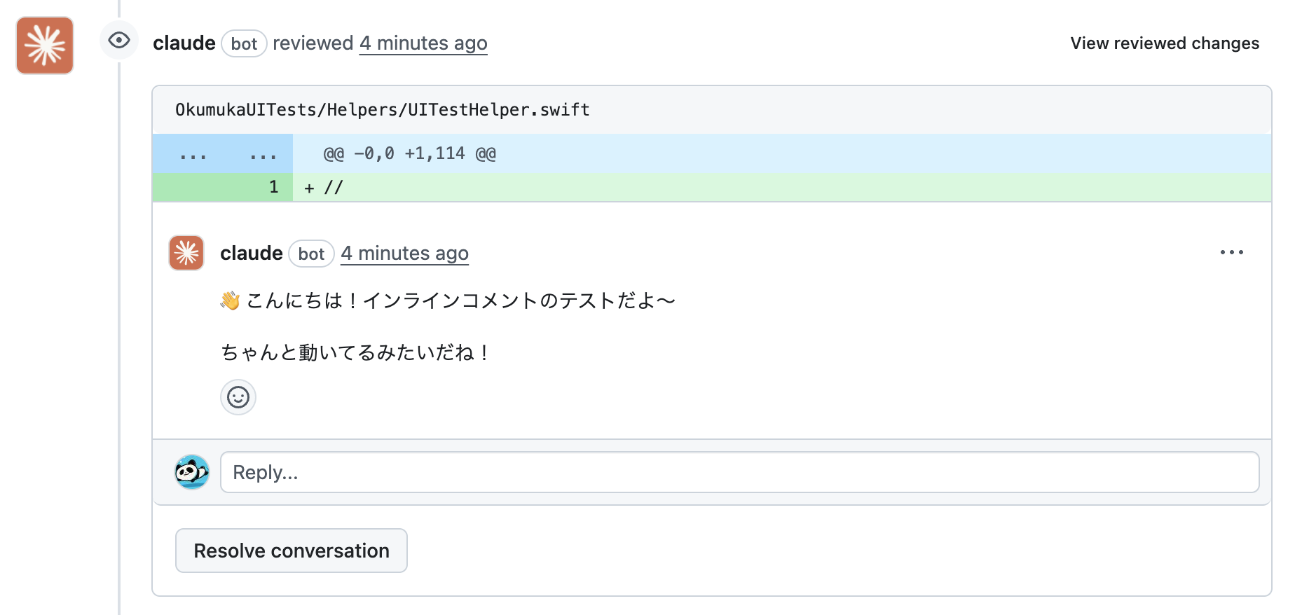Click the claude author name in comment
Screen dimensions: 1295x615
(x=252, y=254)
